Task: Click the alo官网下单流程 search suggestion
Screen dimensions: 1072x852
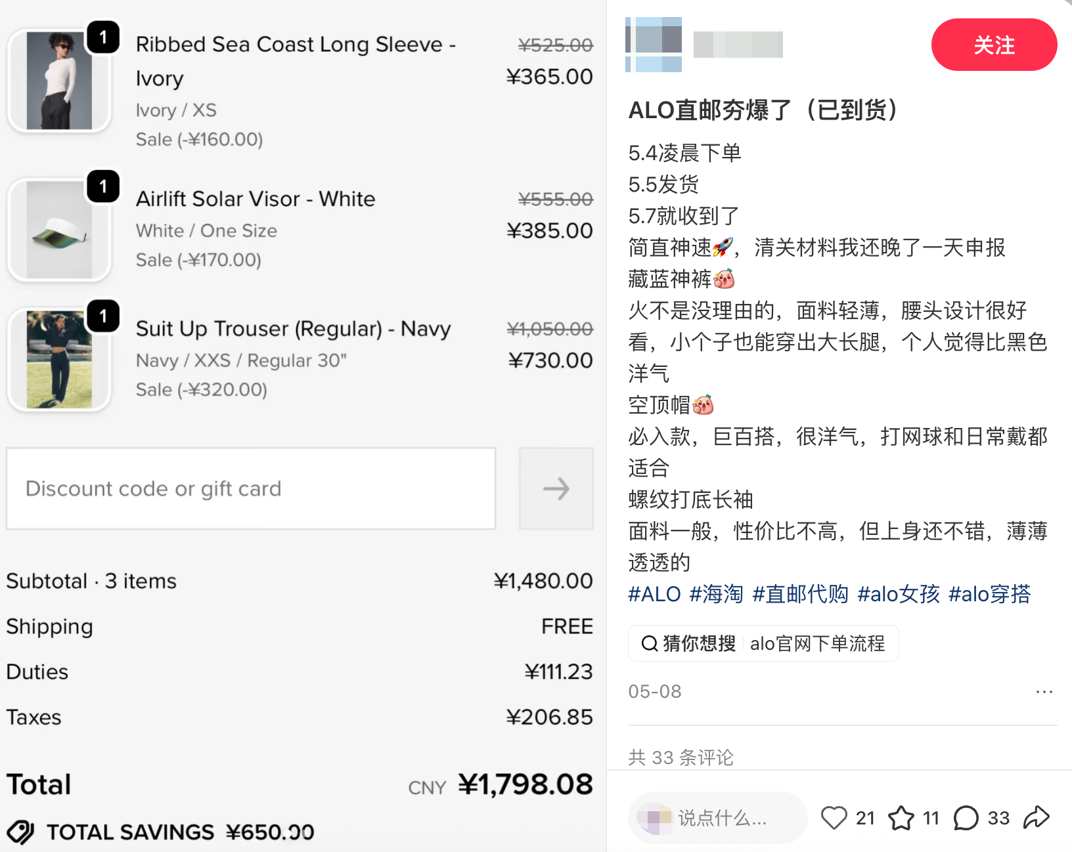Action: coord(817,643)
